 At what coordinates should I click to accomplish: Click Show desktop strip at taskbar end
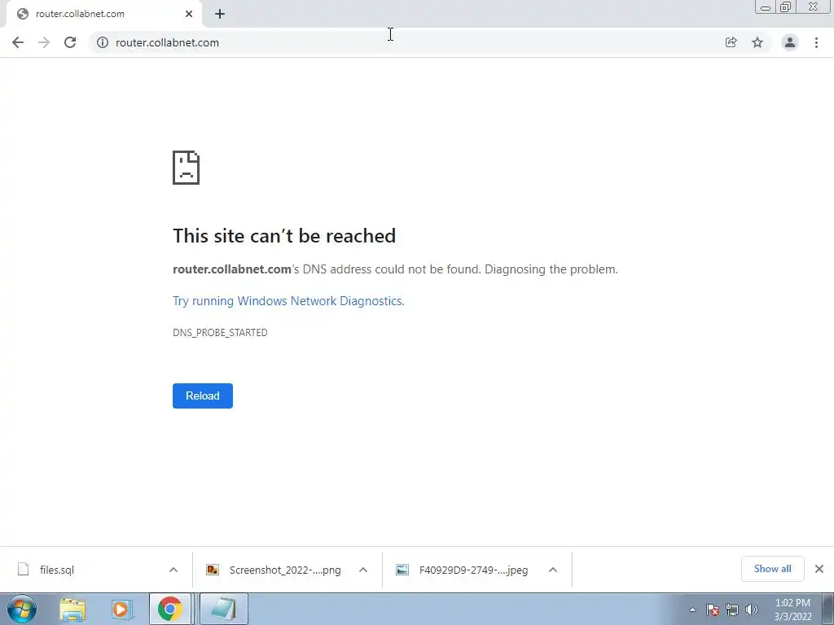pyautogui.click(x=828, y=610)
